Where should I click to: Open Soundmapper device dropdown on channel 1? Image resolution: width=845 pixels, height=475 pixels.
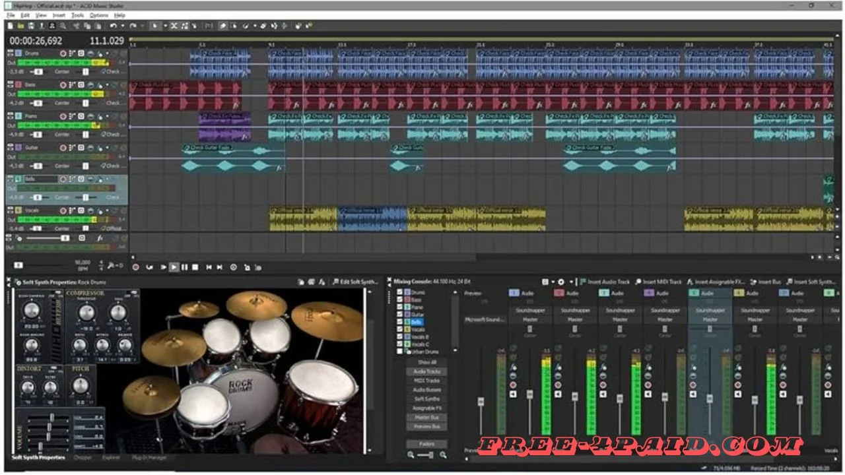pos(530,310)
